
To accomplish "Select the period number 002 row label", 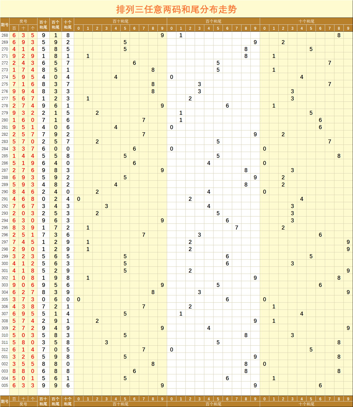I will 5,364.
